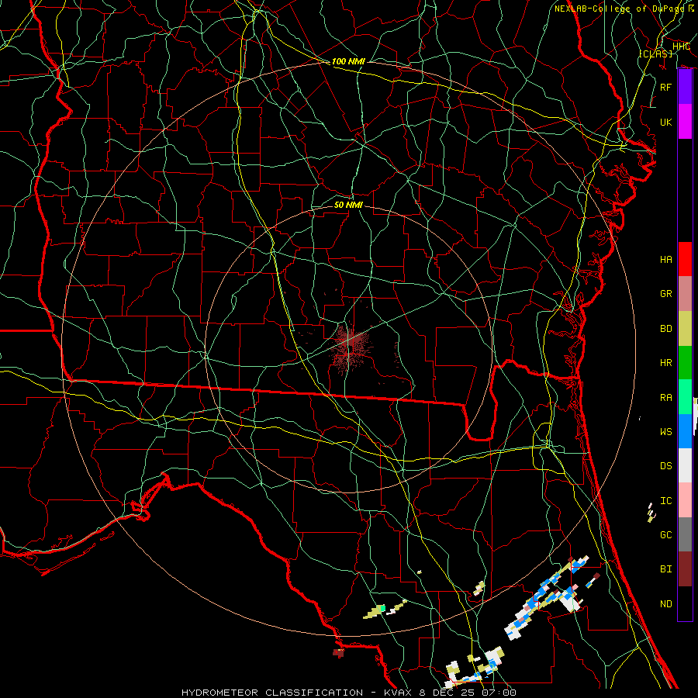The image size is (698, 698).
Task: Click the DS white legend swatch
Action: coord(685,465)
